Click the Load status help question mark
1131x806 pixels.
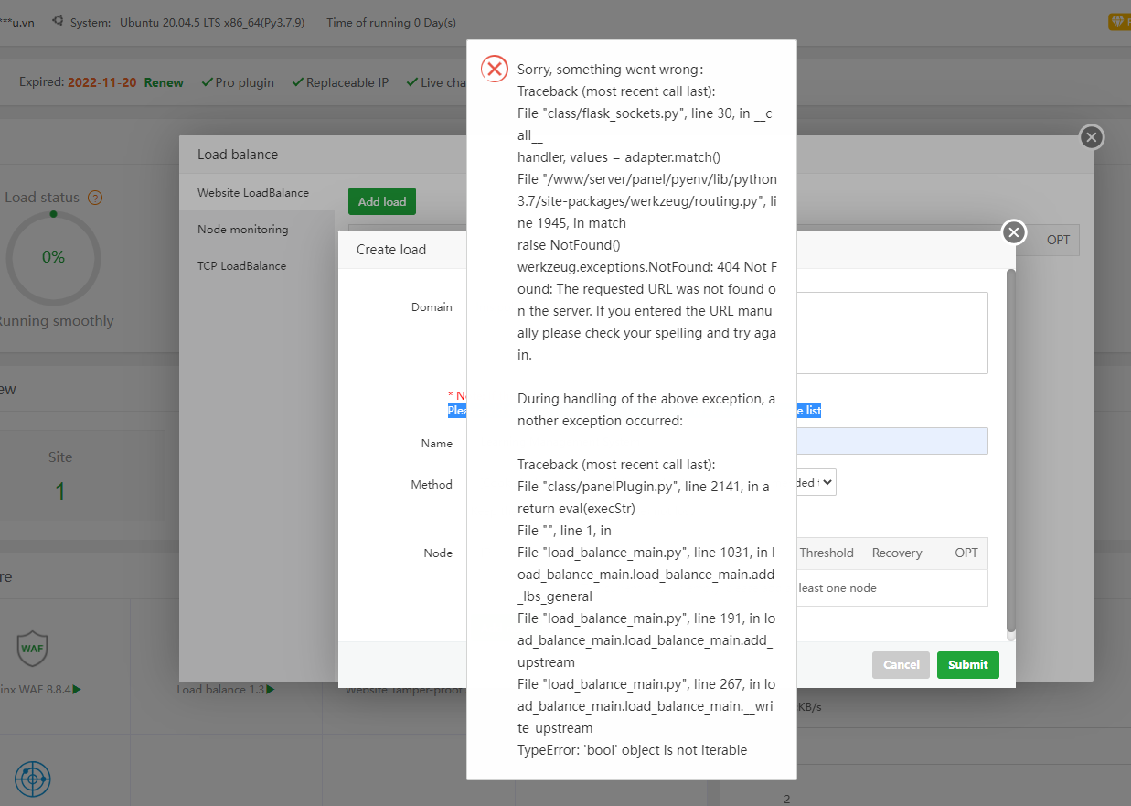tap(95, 198)
